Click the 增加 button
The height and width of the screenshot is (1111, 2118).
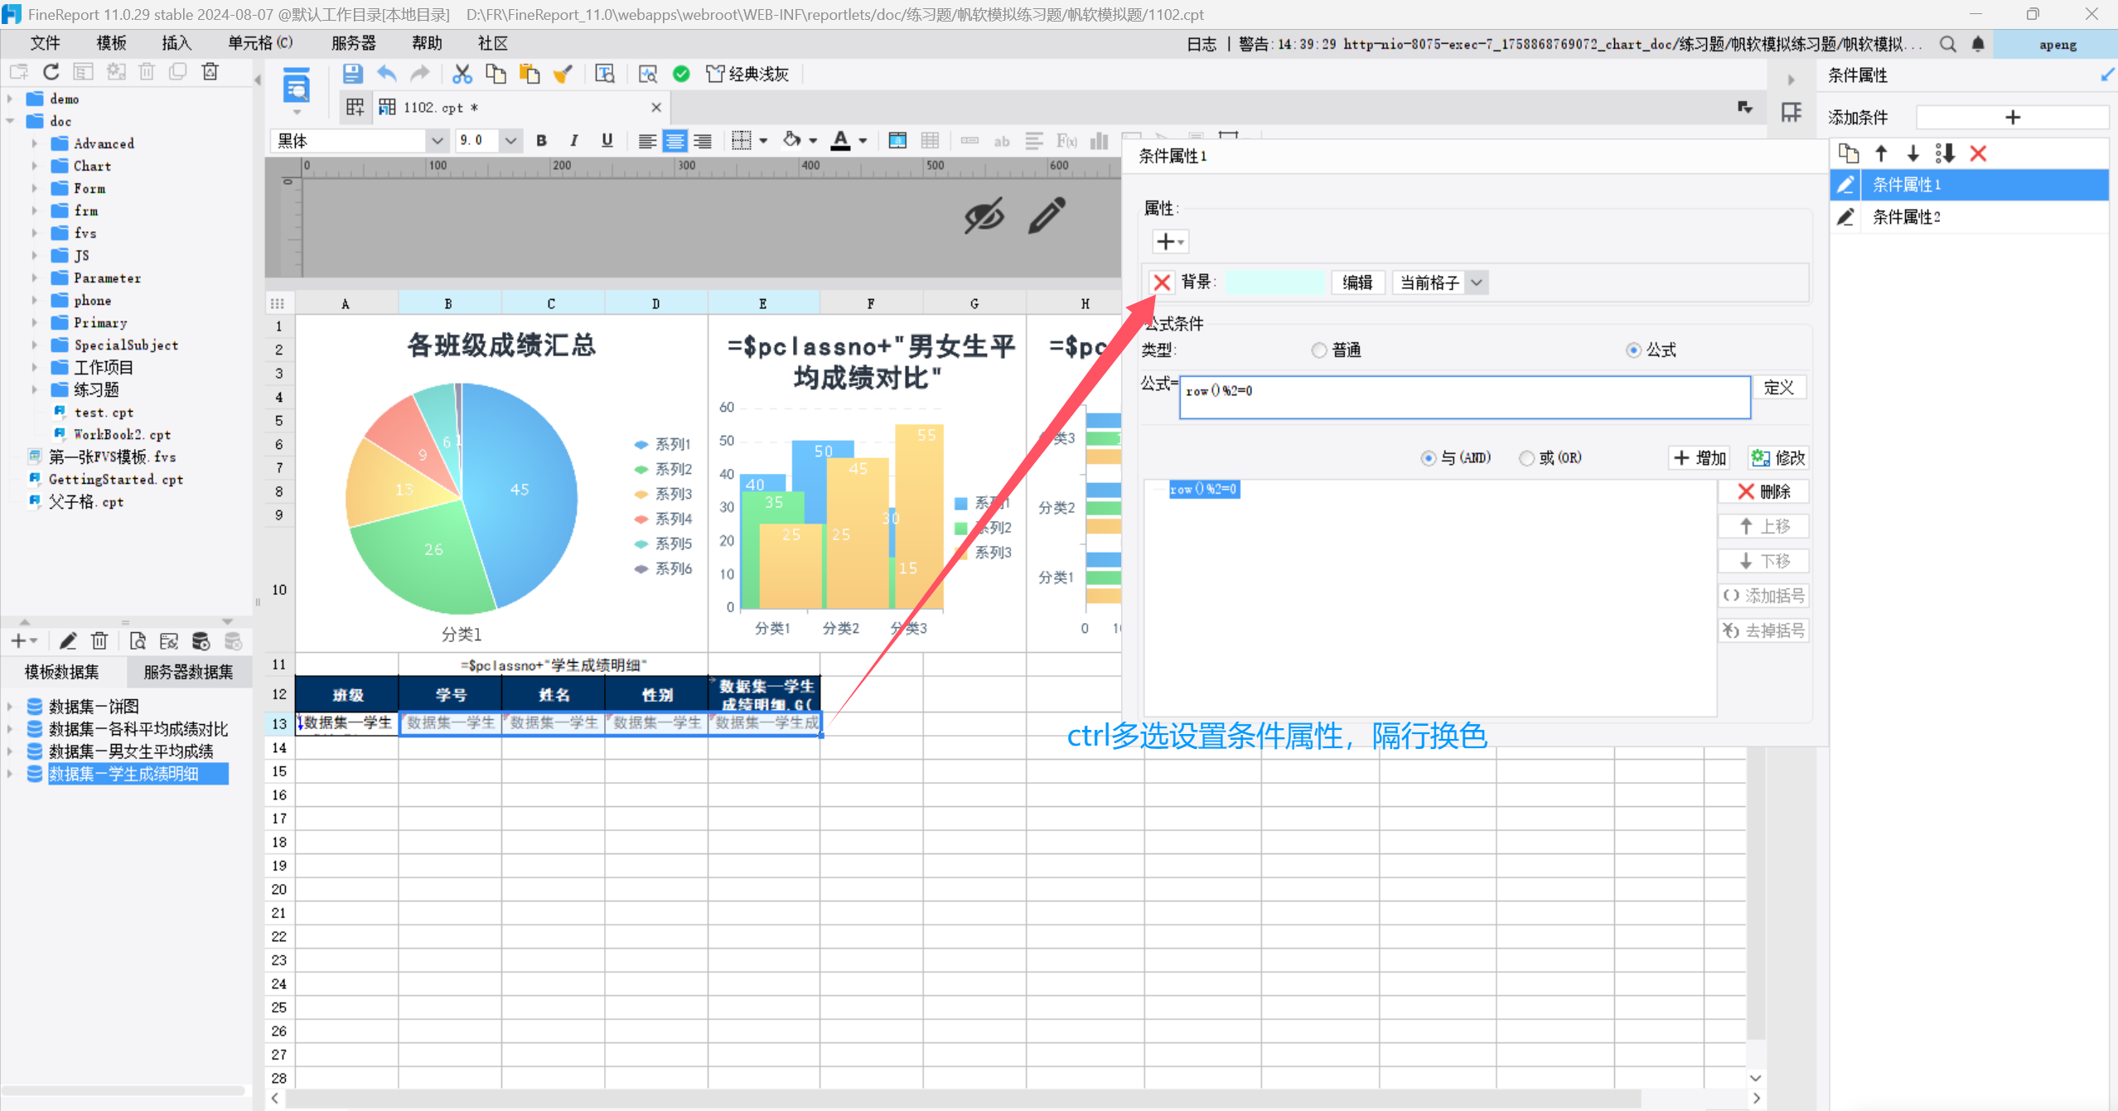(1700, 458)
